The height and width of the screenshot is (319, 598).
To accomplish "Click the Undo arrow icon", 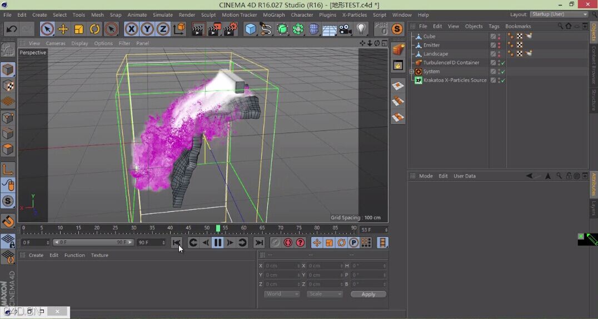I will 12,29.
